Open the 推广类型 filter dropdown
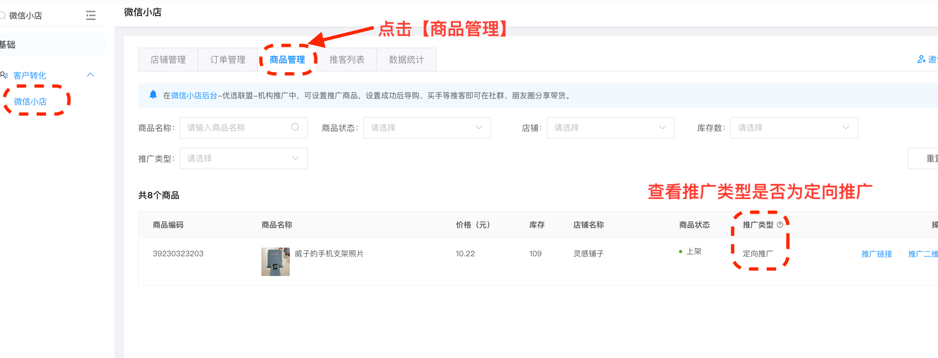Screen dimensions: 938x358 click(x=243, y=158)
